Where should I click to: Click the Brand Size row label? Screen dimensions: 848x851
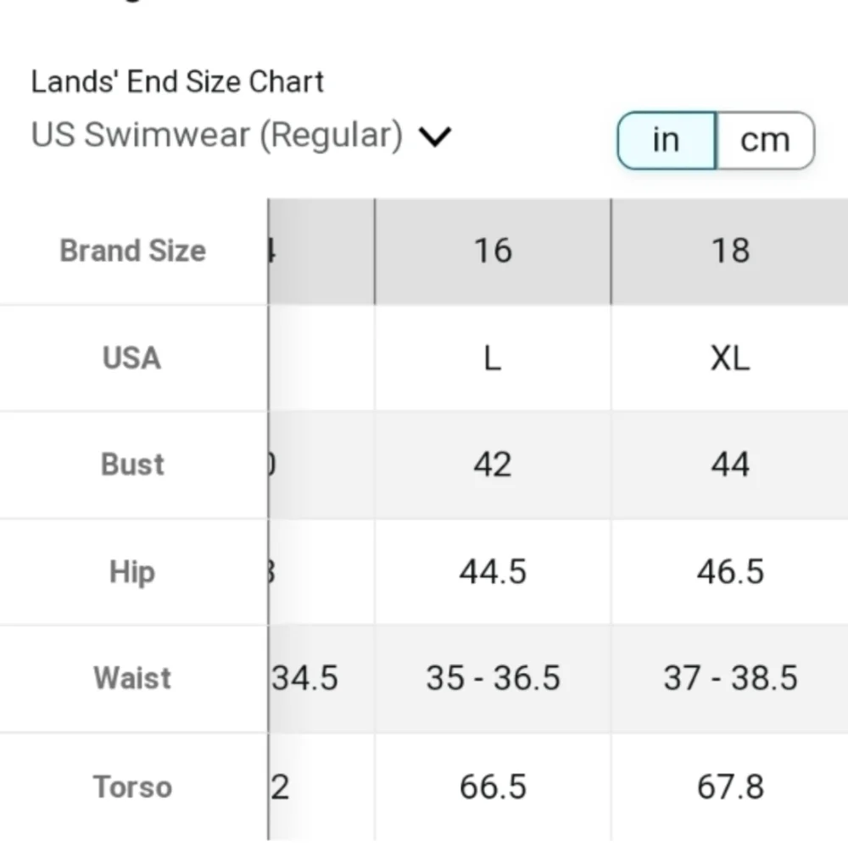[133, 251]
